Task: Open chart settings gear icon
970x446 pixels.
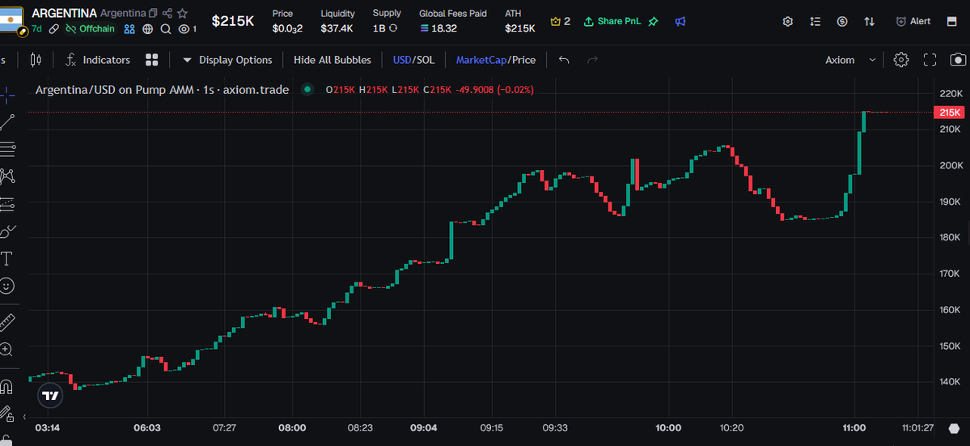Action: (x=901, y=60)
